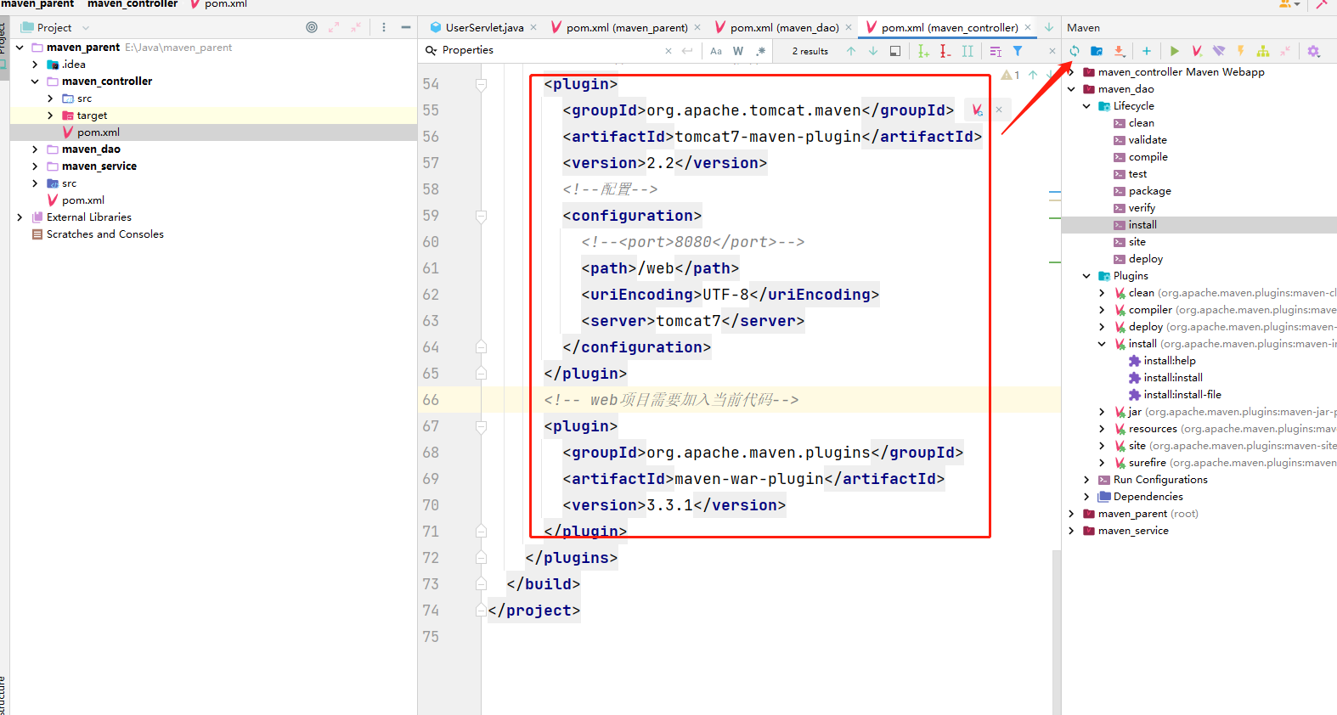This screenshot has height=715, width=1337.
Task: Collapse maven_controller folder in Project tree
Action: point(35,82)
